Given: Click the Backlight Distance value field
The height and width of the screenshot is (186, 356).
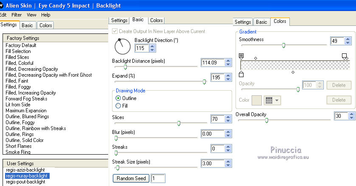Looking at the screenshot, I should point(213,63).
